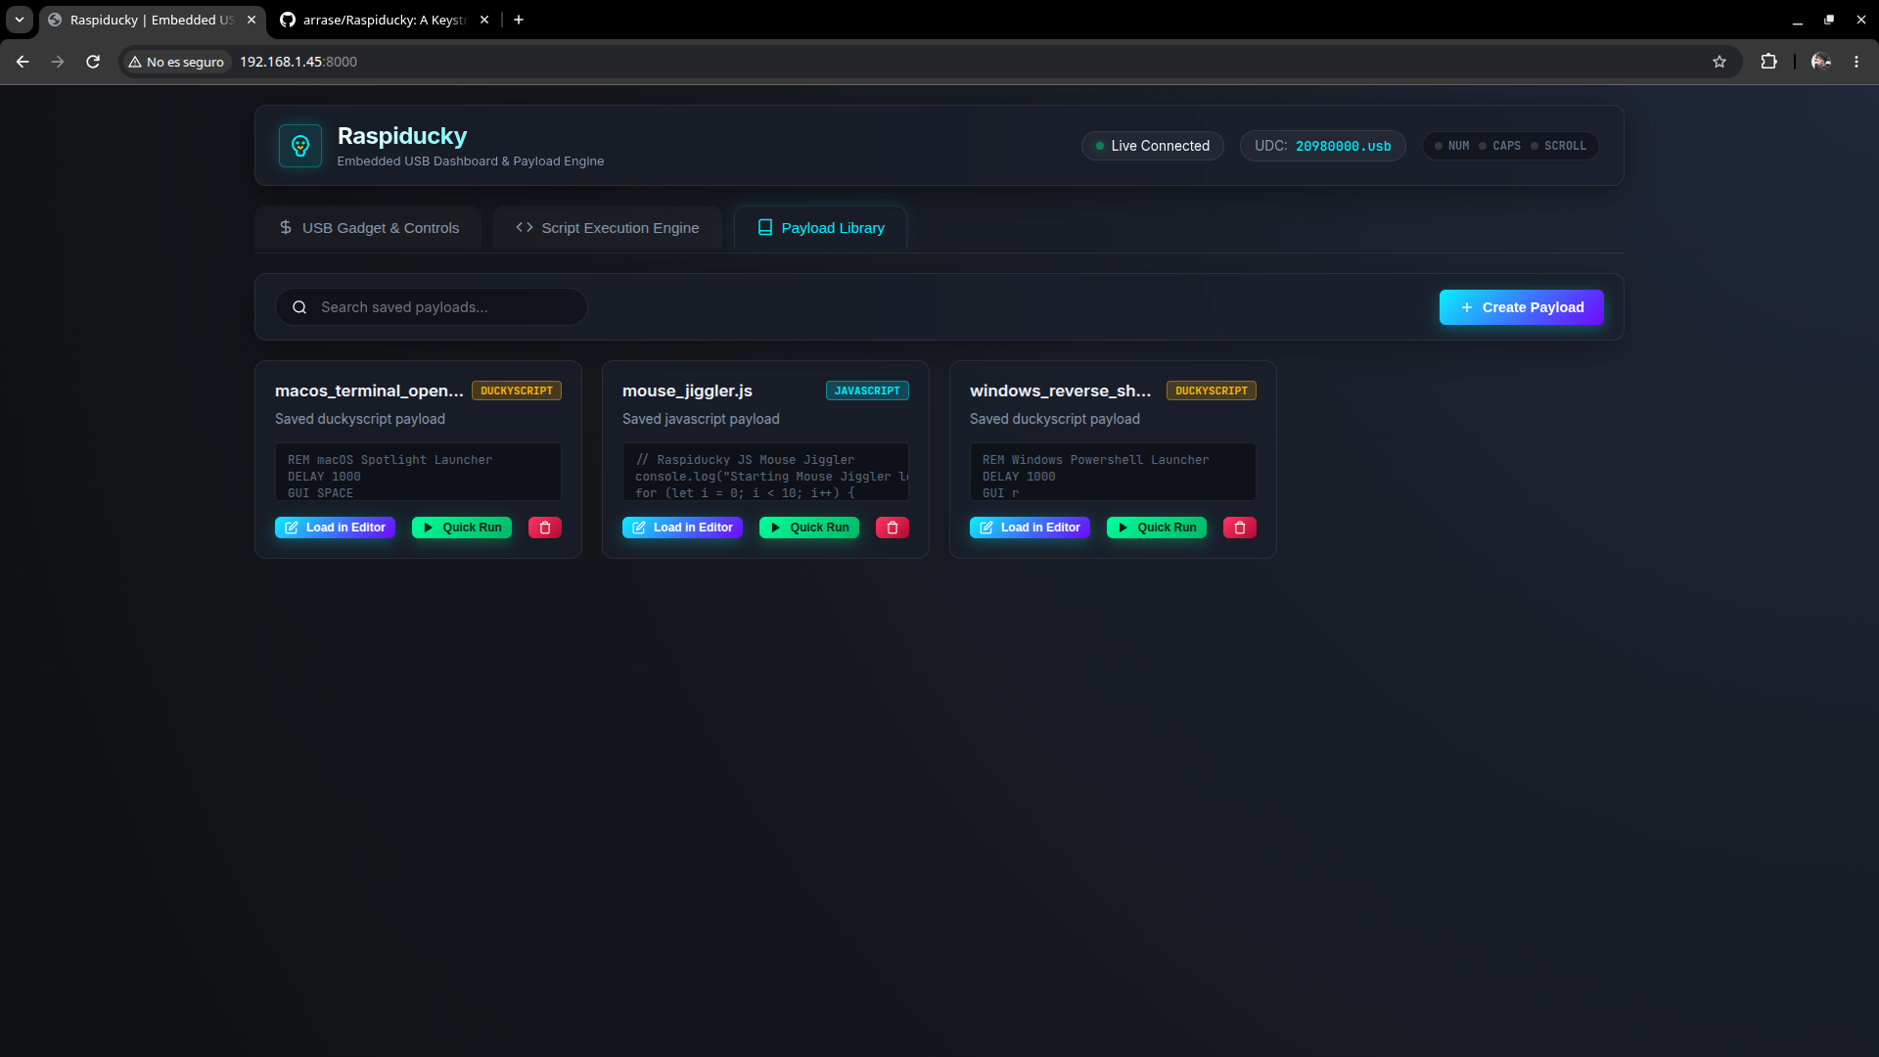Reload the Raspiducky page
1879x1057 pixels.
tap(93, 62)
